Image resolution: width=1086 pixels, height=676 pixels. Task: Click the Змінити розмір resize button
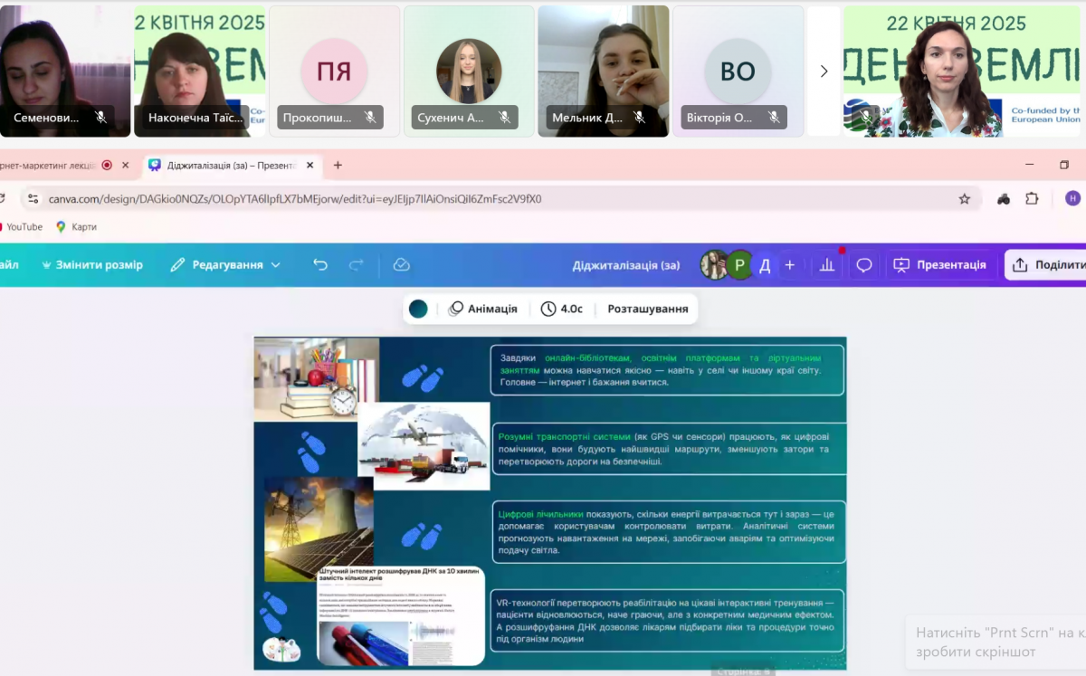(91, 264)
